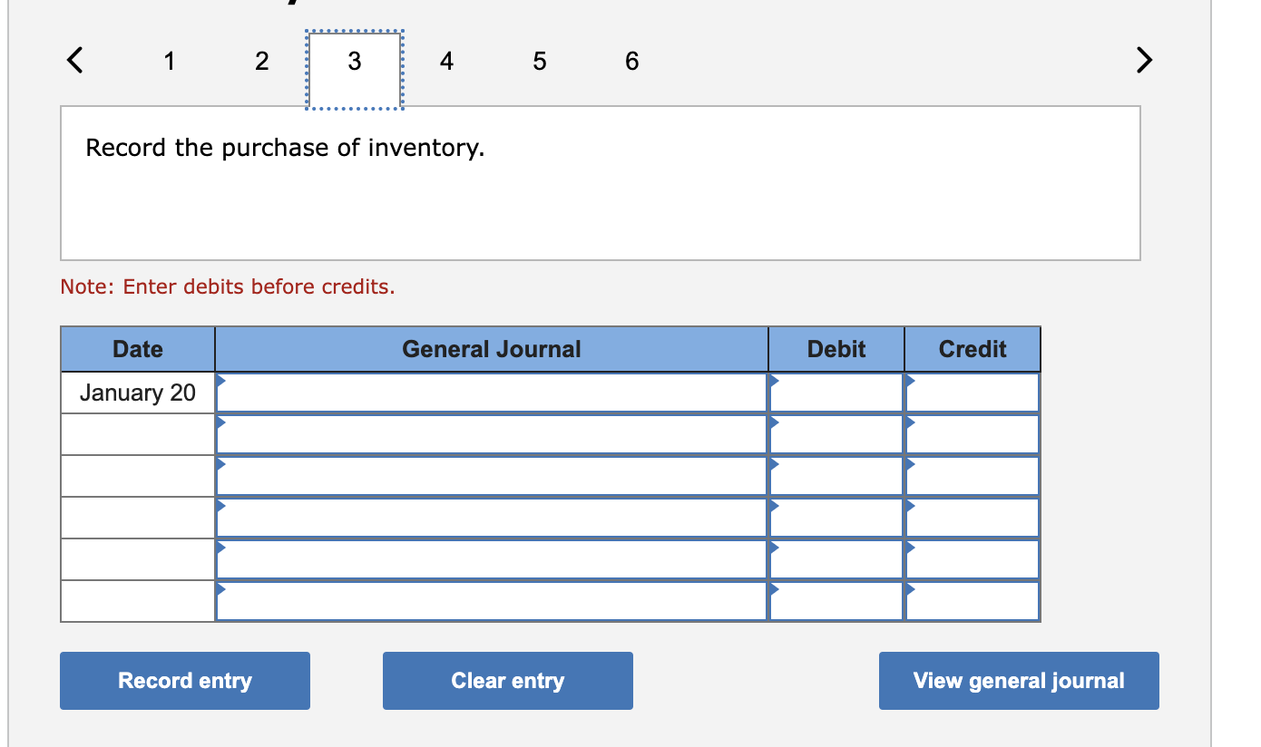
Task: Switch to requirement 4
Action: tap(446, 62)
